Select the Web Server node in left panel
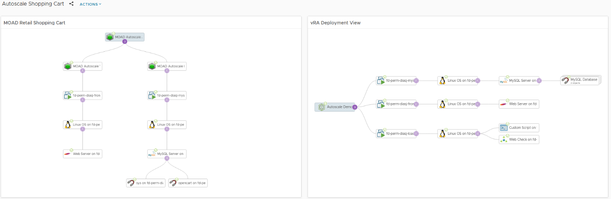The height and width of the screenshot is (199, 611). [x=83, y=154]
